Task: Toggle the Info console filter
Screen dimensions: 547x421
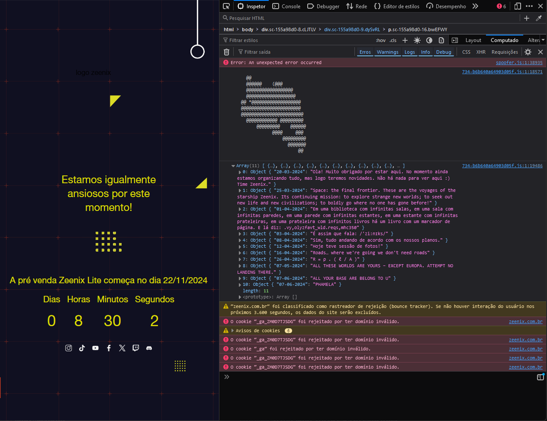Action: (425, 52)
